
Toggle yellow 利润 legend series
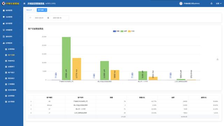click(x=131, y=31)
